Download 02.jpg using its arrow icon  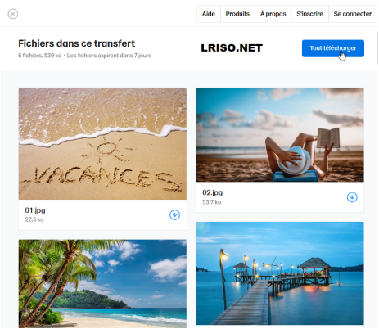pos(352,197)
